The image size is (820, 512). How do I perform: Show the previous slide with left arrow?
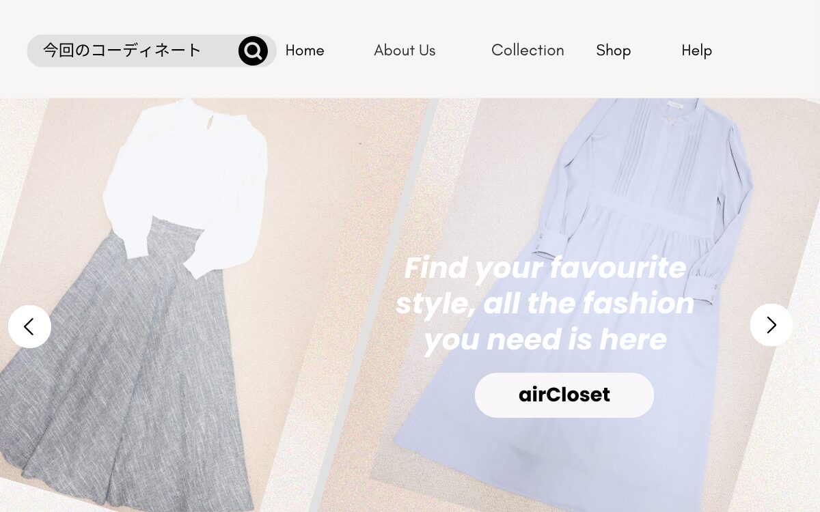coord(29,326)
